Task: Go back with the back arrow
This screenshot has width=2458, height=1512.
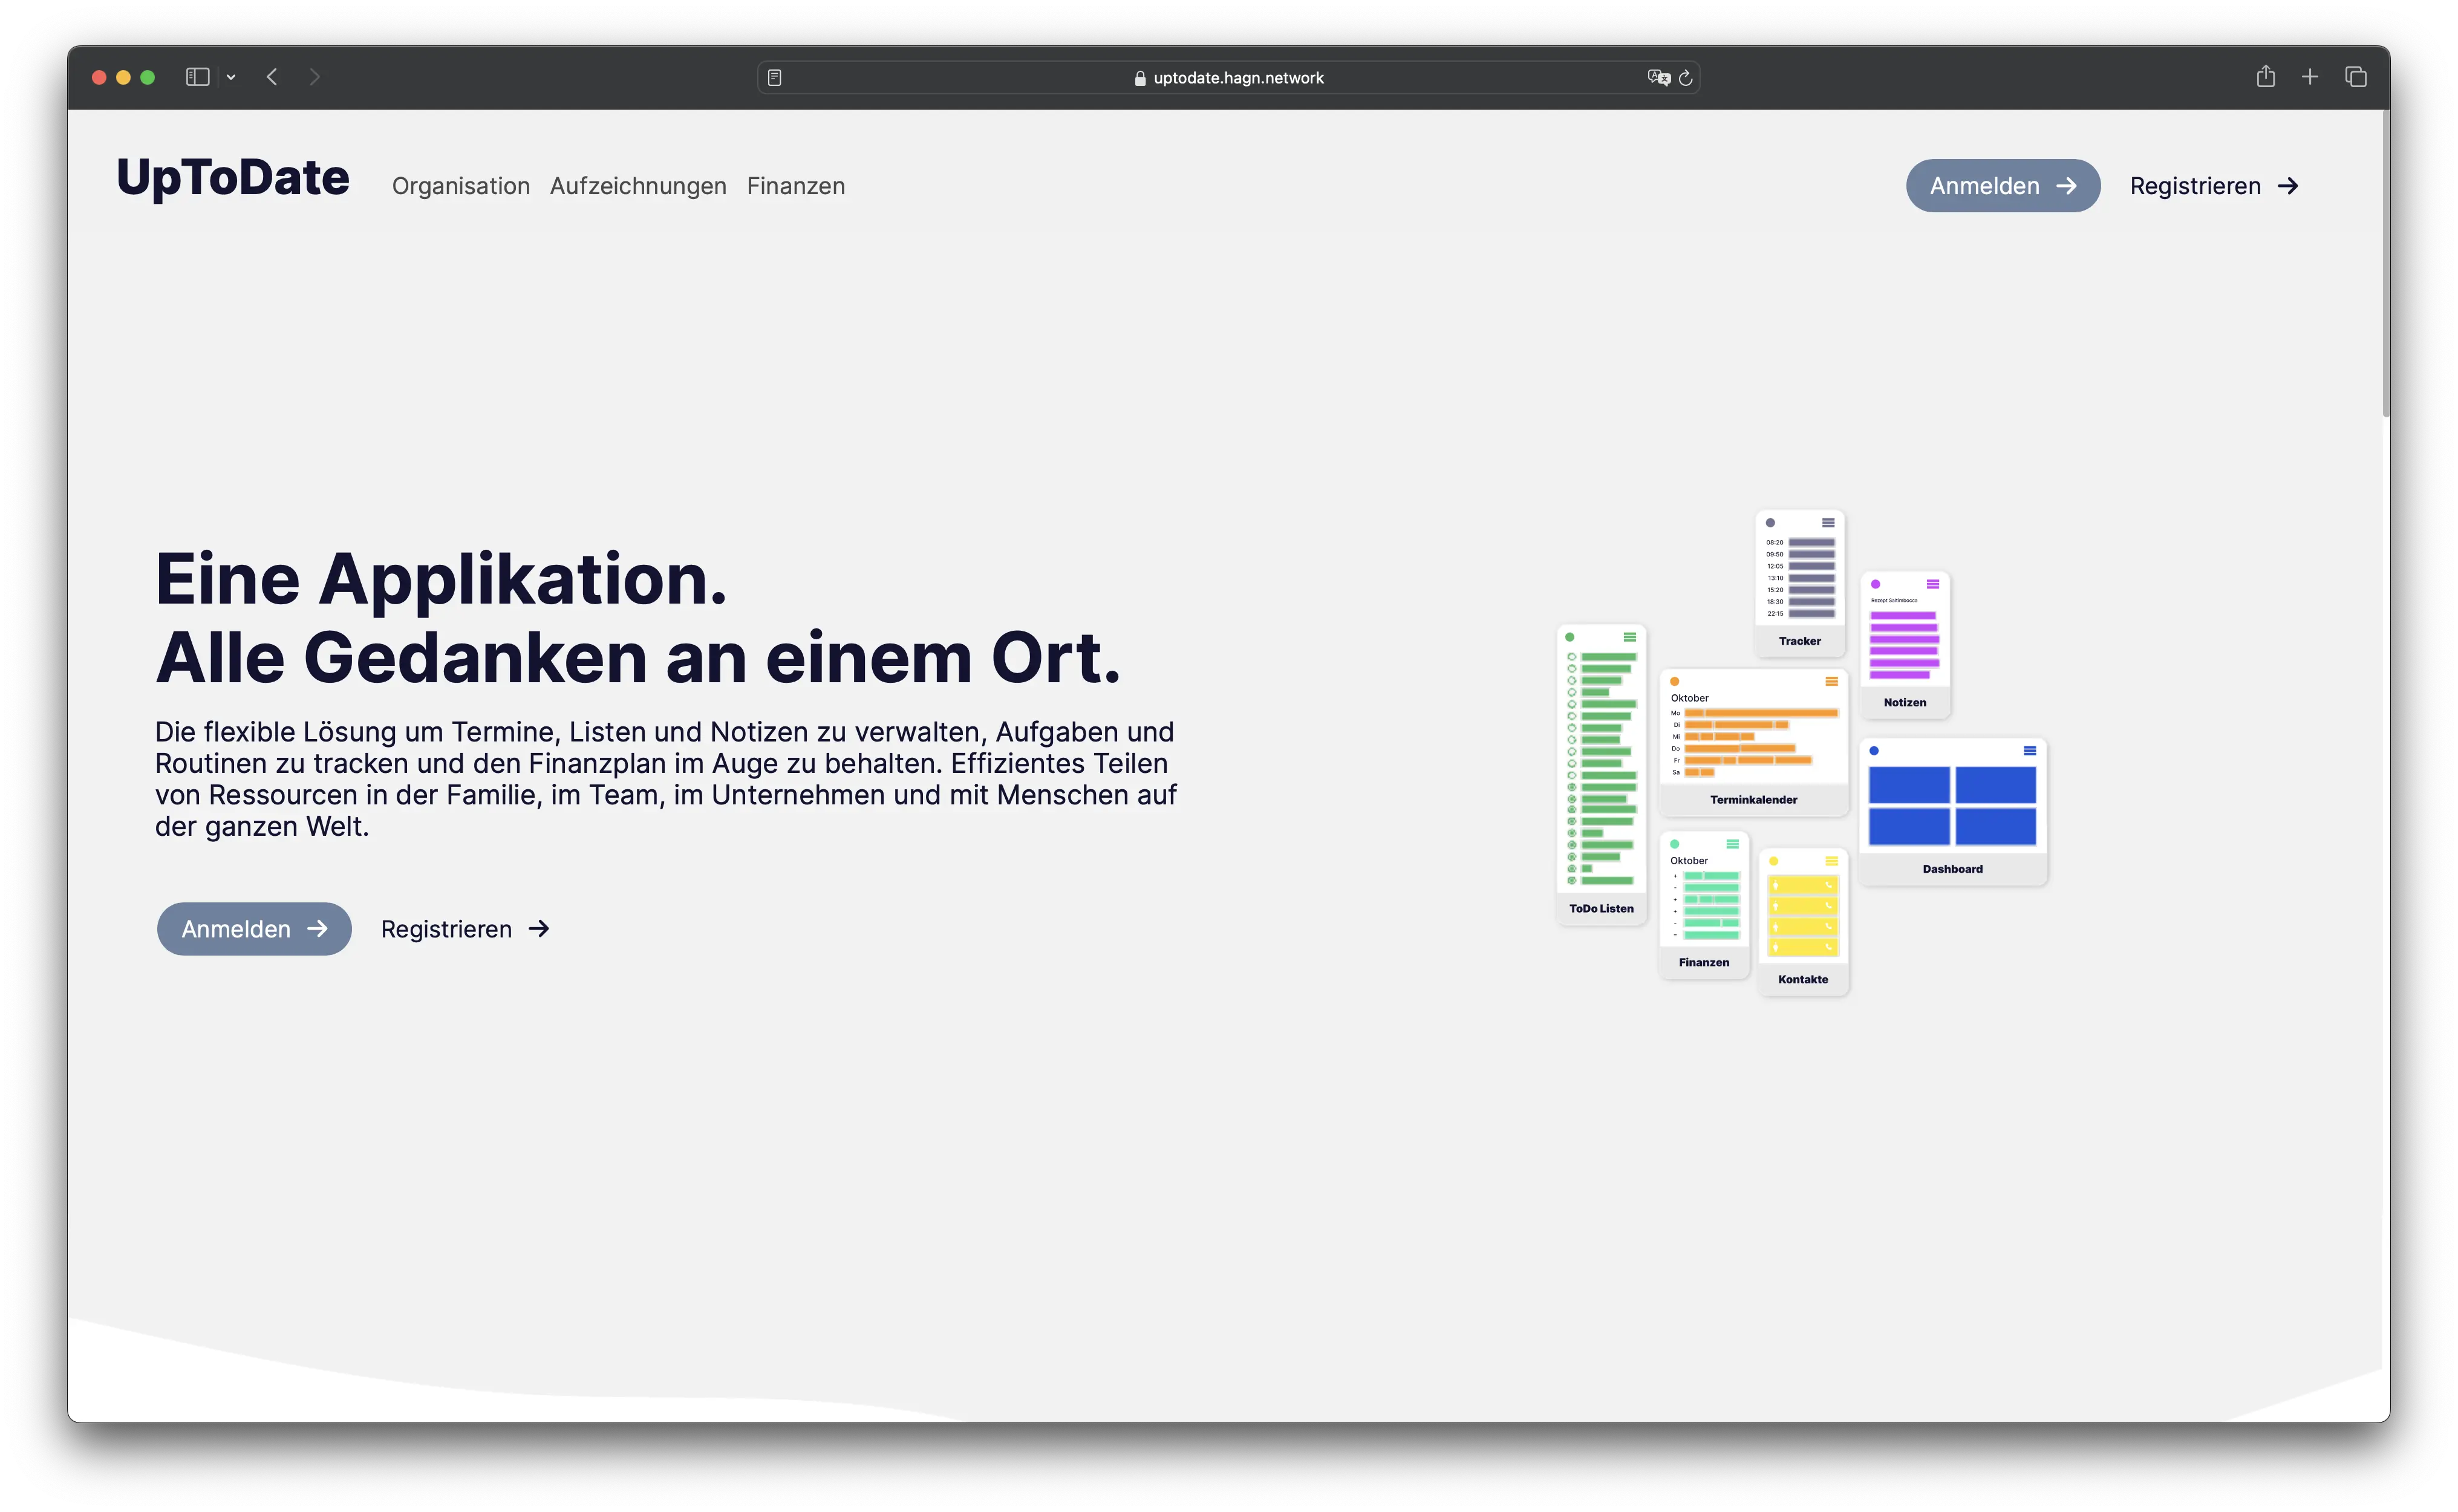Action: [x=272, y=77]
